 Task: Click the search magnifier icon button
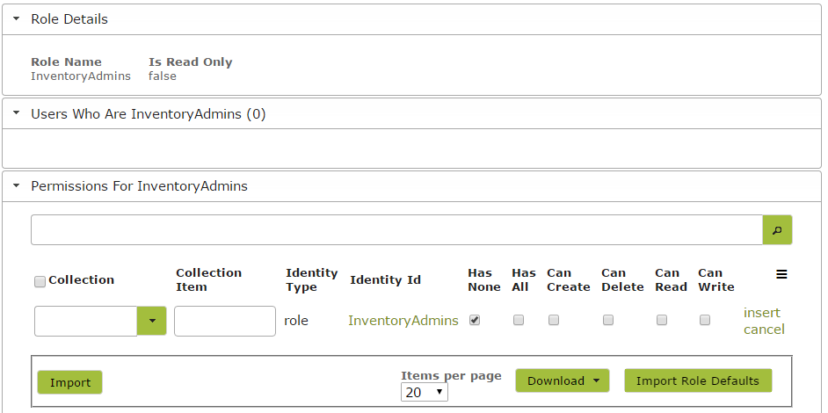pos(777,229)
